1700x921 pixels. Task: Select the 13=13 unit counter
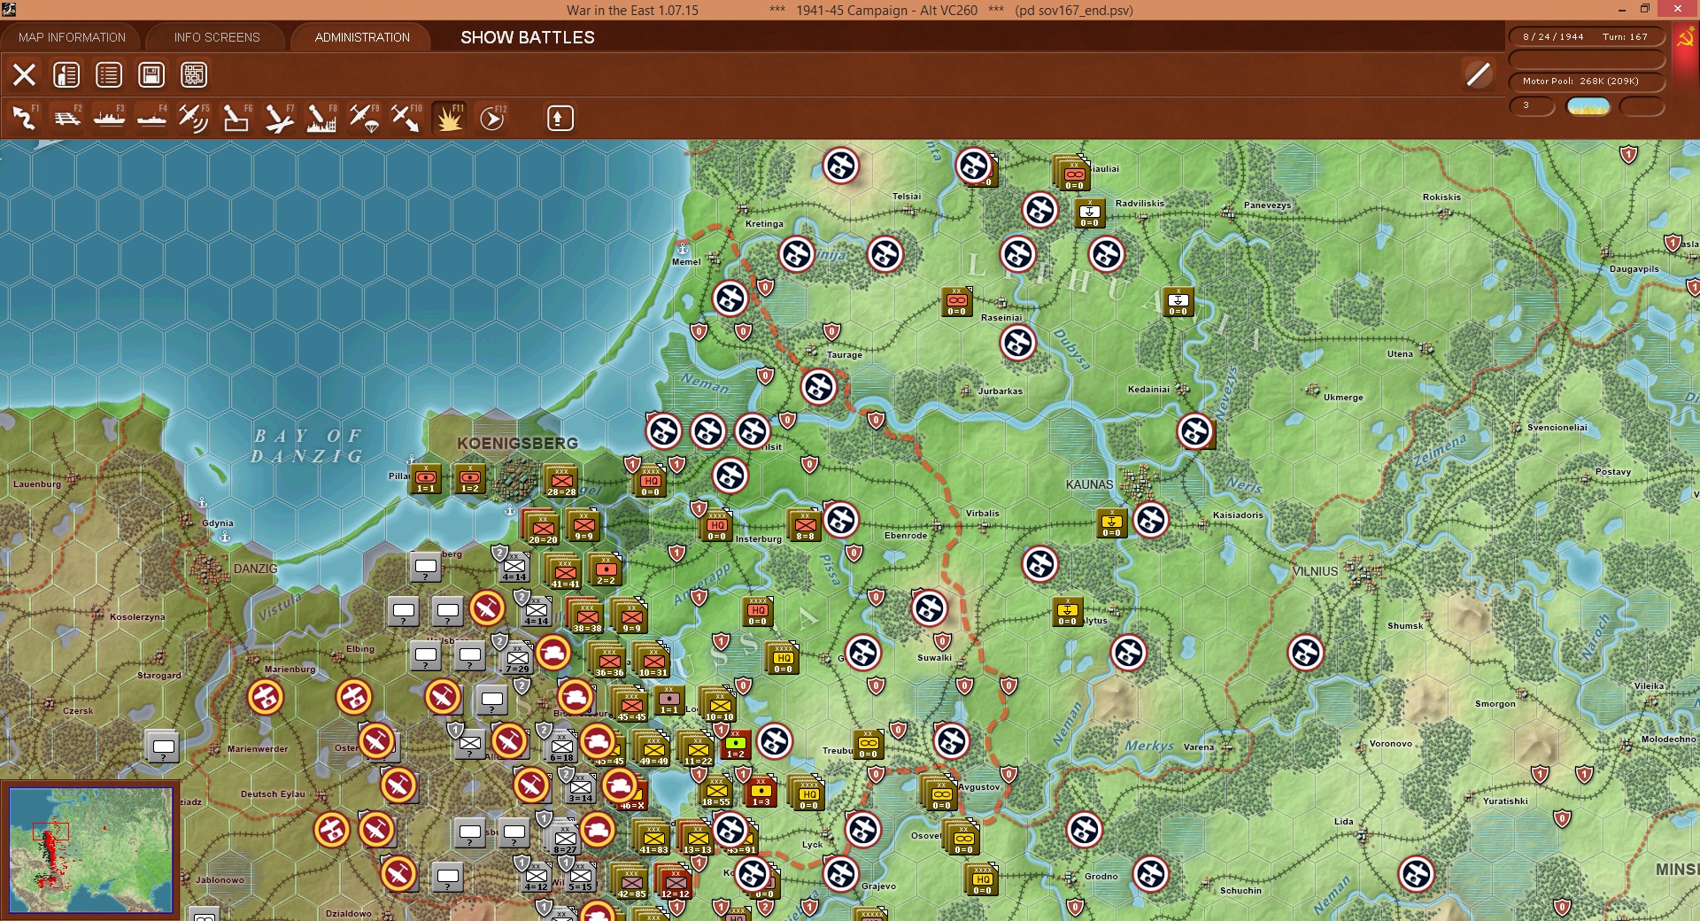697,839
